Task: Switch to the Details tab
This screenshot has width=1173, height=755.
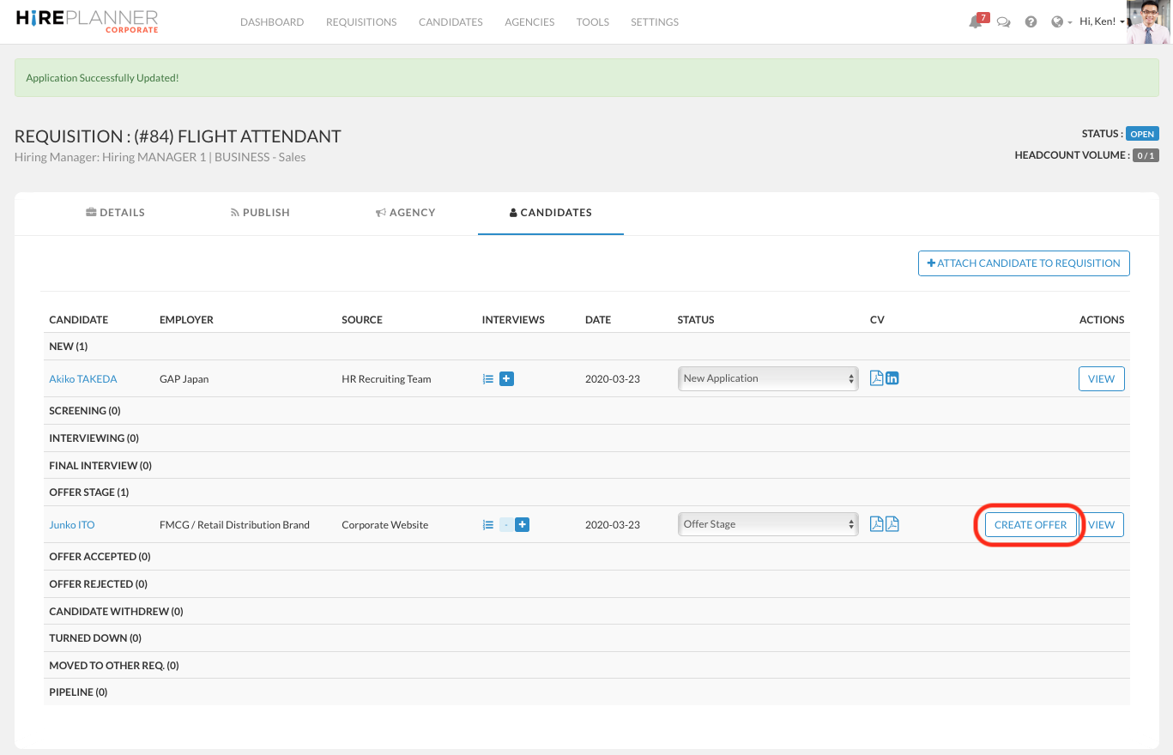Action: [x=115, y=213]
